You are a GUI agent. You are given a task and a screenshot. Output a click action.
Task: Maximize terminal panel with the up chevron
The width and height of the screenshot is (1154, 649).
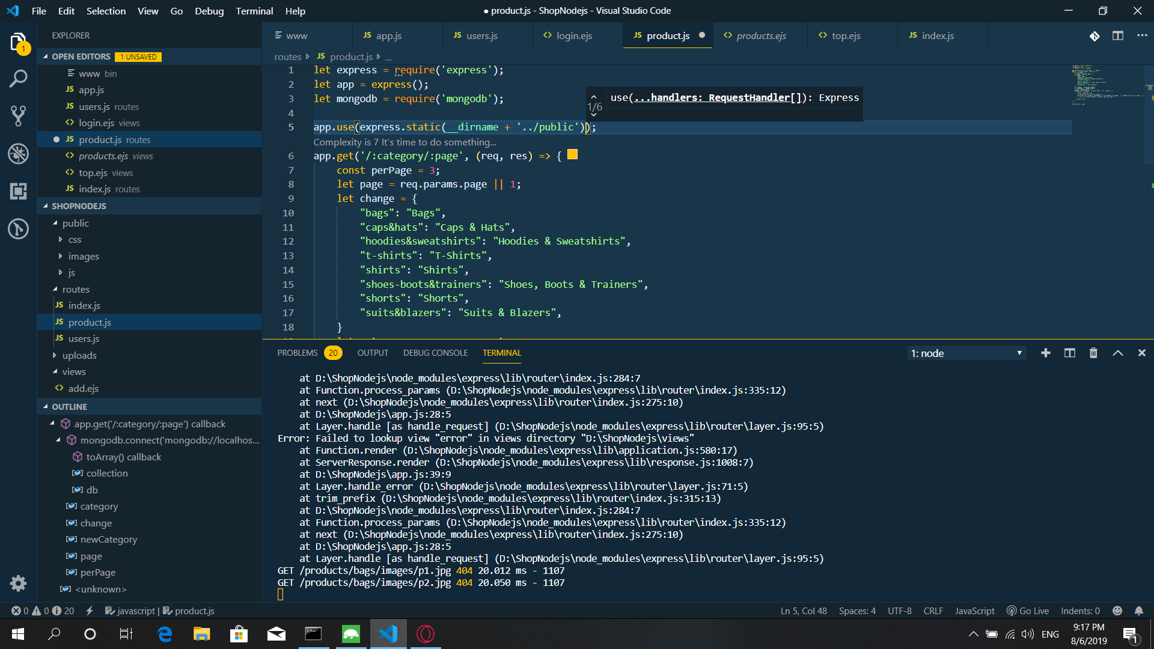point(1117,353)
